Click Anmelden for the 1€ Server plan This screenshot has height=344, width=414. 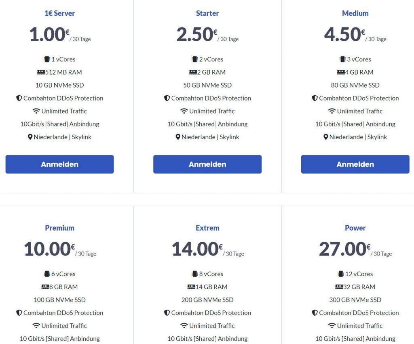point(60,164)
